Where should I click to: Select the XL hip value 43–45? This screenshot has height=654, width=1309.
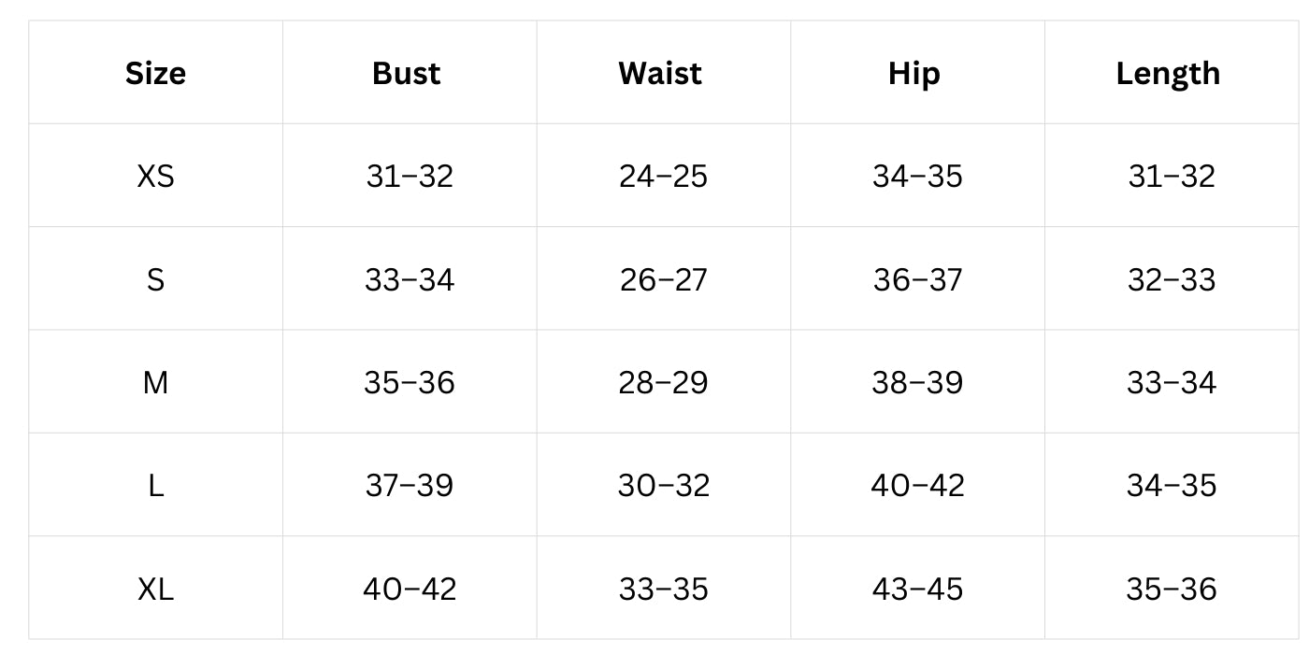917,589
